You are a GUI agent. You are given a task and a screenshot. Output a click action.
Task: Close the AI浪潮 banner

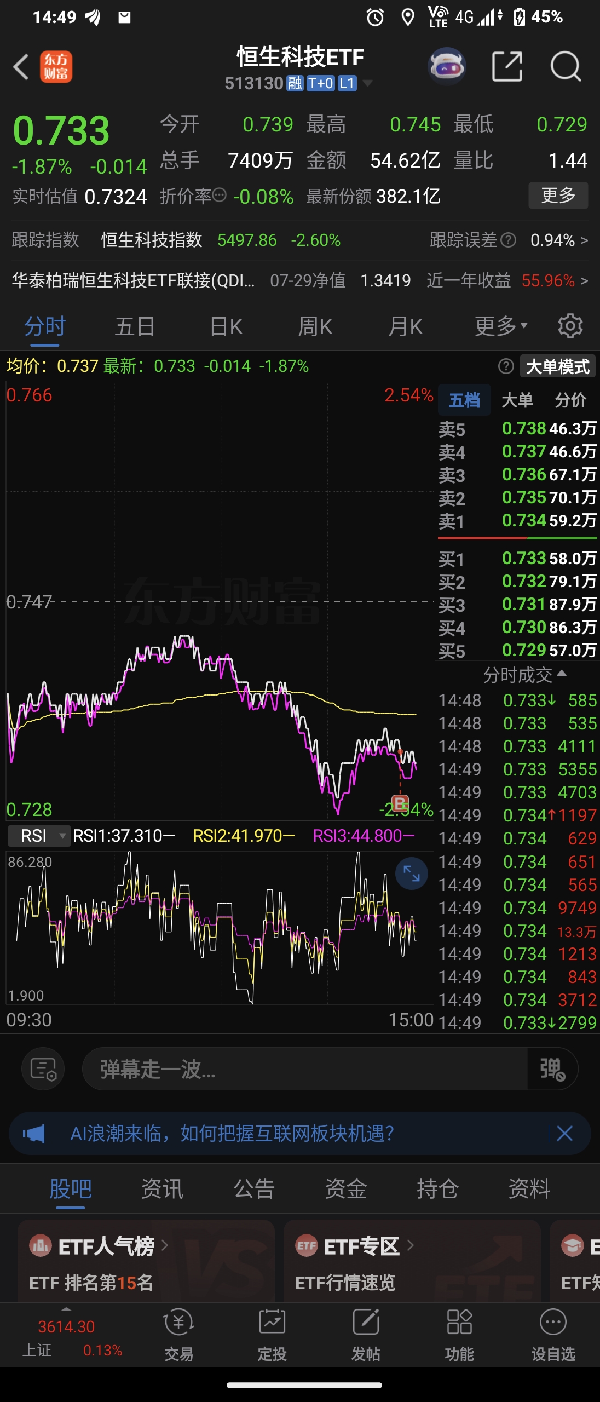[x=564, y=1134]
